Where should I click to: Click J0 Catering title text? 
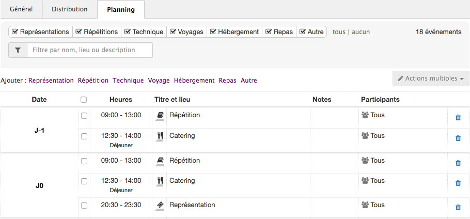coord(182,181)
